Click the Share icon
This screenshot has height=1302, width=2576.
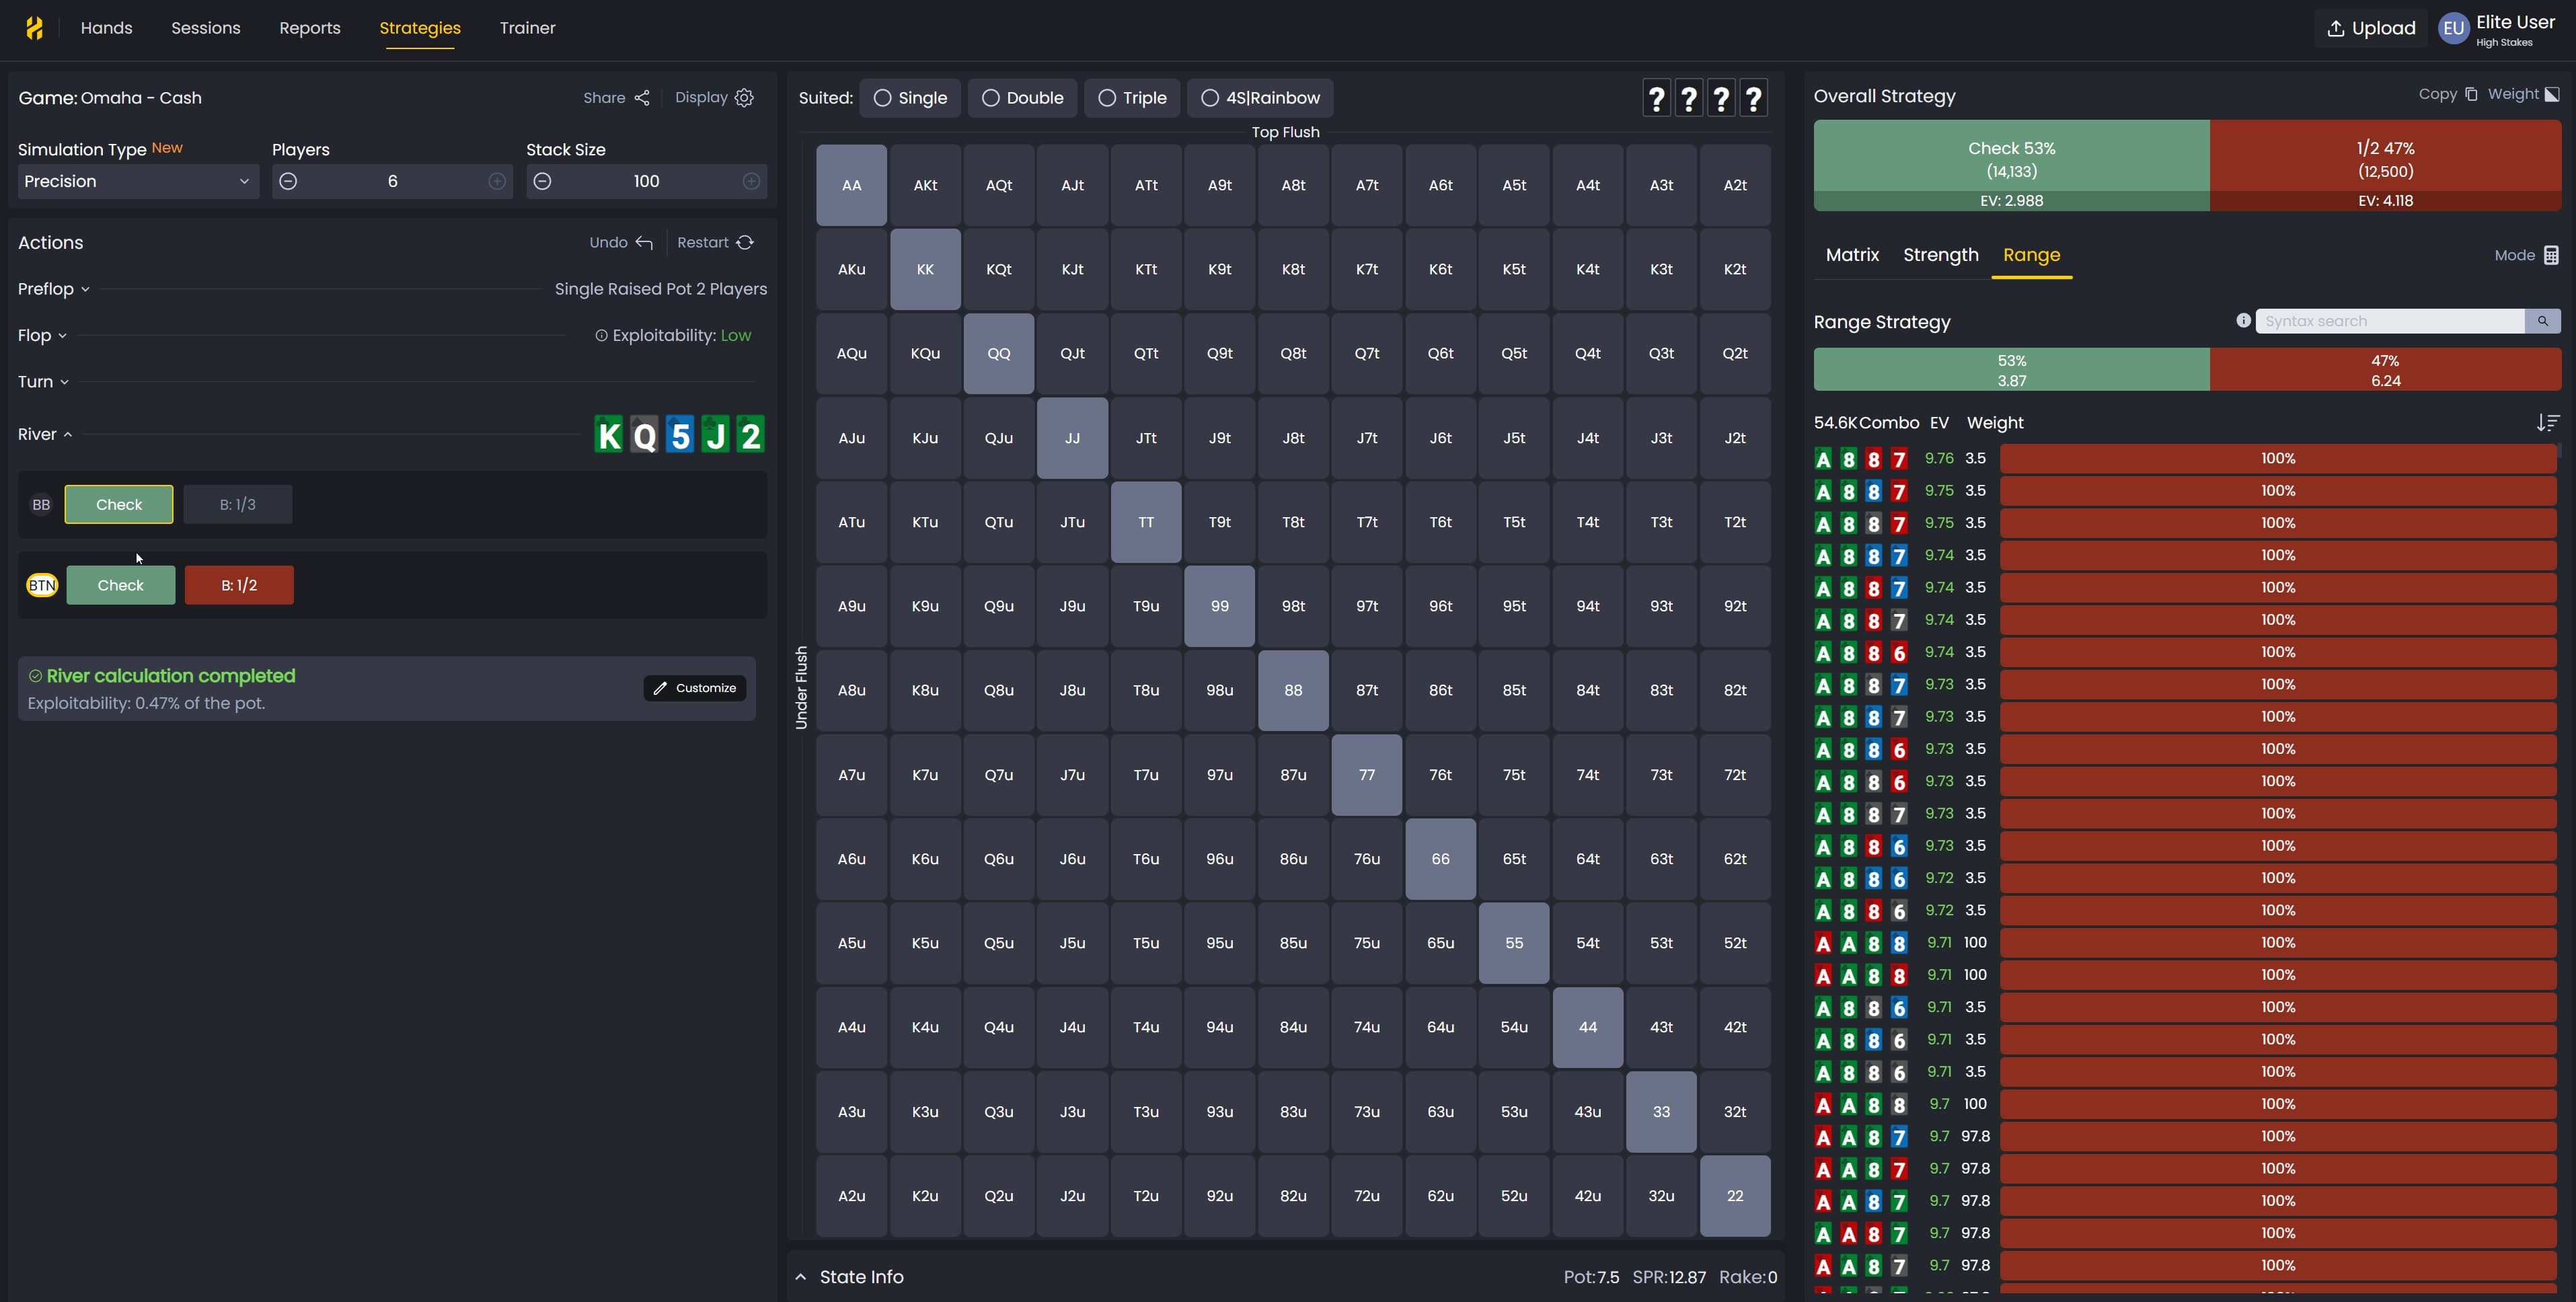[x=642, y=98]
